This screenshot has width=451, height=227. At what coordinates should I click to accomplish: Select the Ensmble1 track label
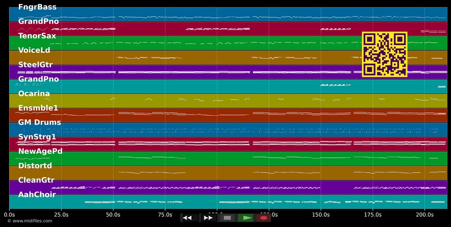[38, 108]
